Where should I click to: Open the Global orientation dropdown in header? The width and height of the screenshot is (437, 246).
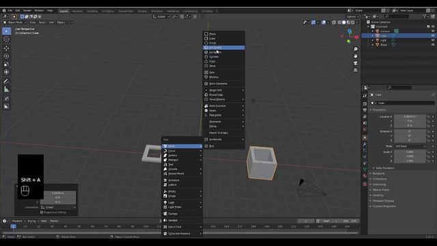click(161, 16)
